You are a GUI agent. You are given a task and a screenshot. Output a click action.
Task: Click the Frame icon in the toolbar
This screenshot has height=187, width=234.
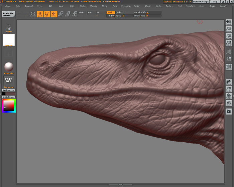click(33, 14)
